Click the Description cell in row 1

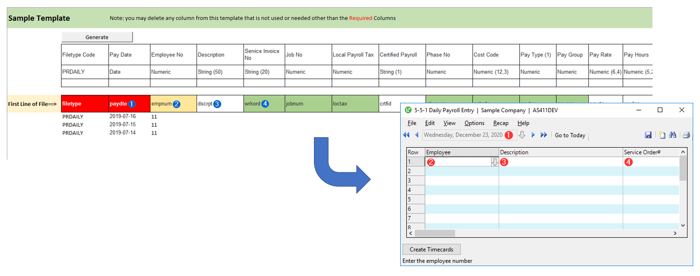click(561, 162)
